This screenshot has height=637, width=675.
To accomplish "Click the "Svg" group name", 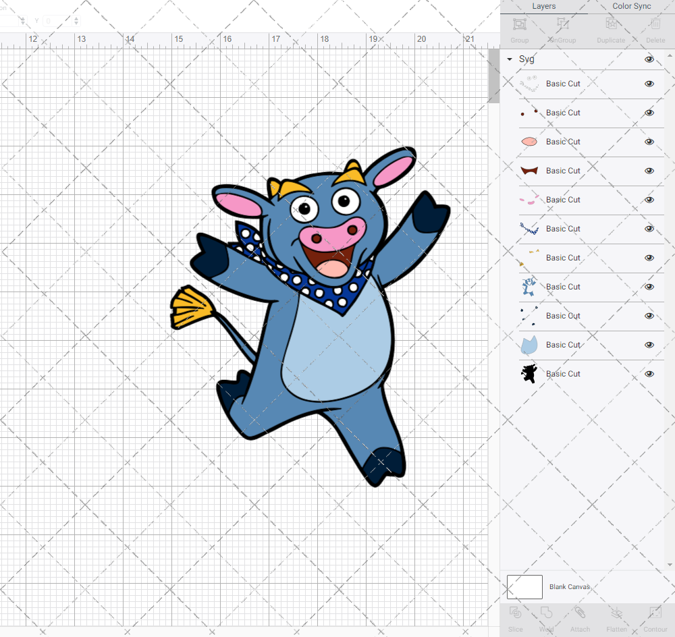I will coord(526,59).
